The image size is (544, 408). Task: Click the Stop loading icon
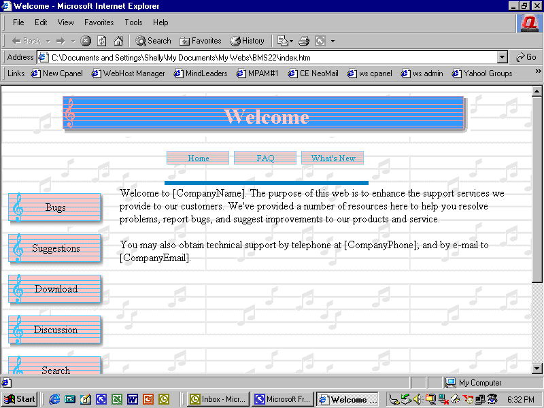86,41
